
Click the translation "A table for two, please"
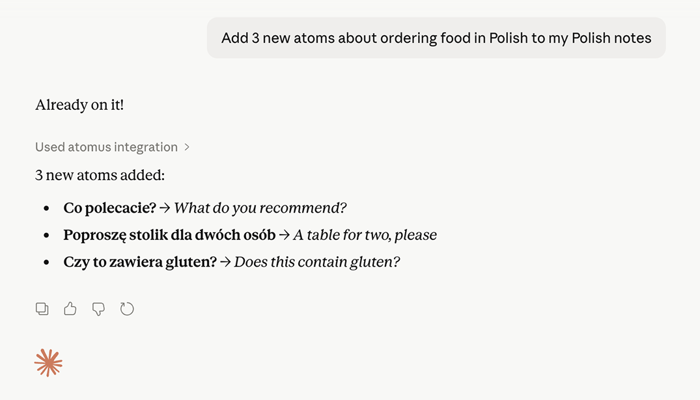pyautogui.click(x=365, y=235)
